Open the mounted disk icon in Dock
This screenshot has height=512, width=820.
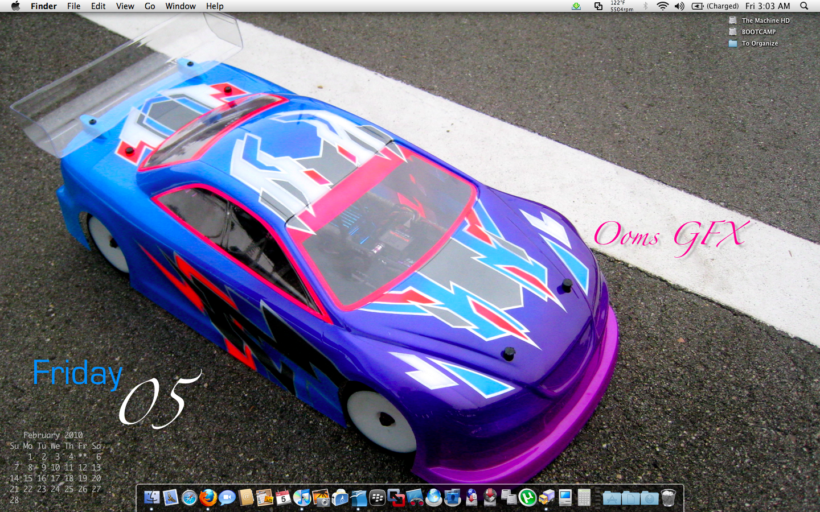pos(509,498)
